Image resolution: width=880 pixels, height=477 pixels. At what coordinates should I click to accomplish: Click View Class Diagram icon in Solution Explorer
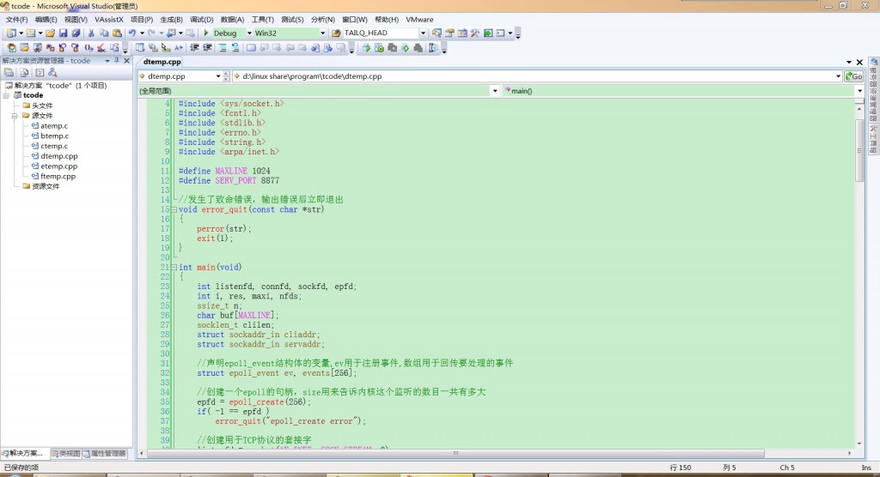pos(52,72)
